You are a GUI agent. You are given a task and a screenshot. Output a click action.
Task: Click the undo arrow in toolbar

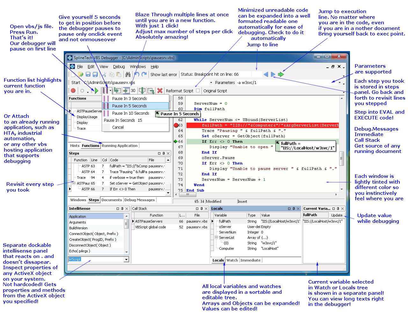click(137, 74)
